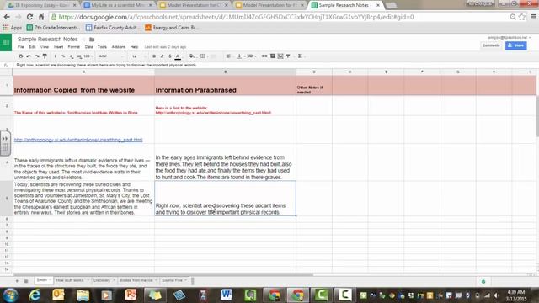Open the Tools menu
The height and width of the screenshot is (303, 539).
(x=102, y=47)
